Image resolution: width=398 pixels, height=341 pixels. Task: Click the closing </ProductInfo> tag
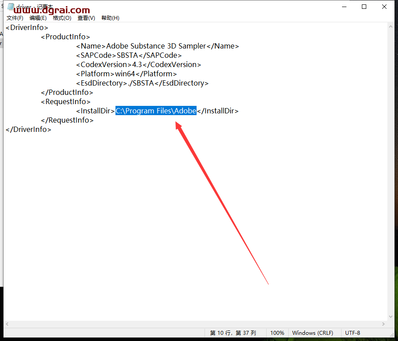click(x=67, y=92)
